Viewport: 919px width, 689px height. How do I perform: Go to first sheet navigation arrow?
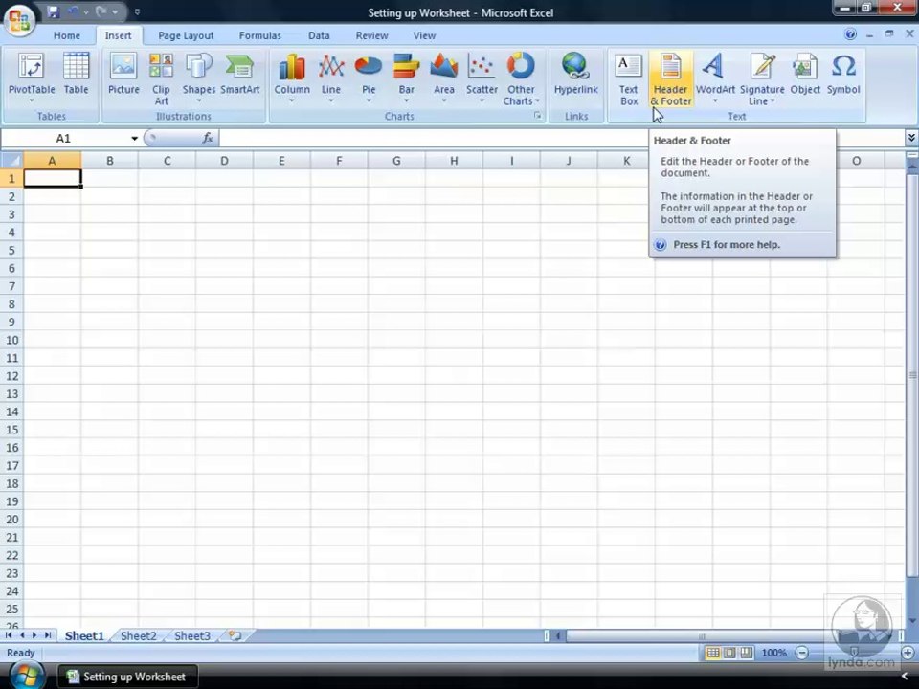point(9,635)
